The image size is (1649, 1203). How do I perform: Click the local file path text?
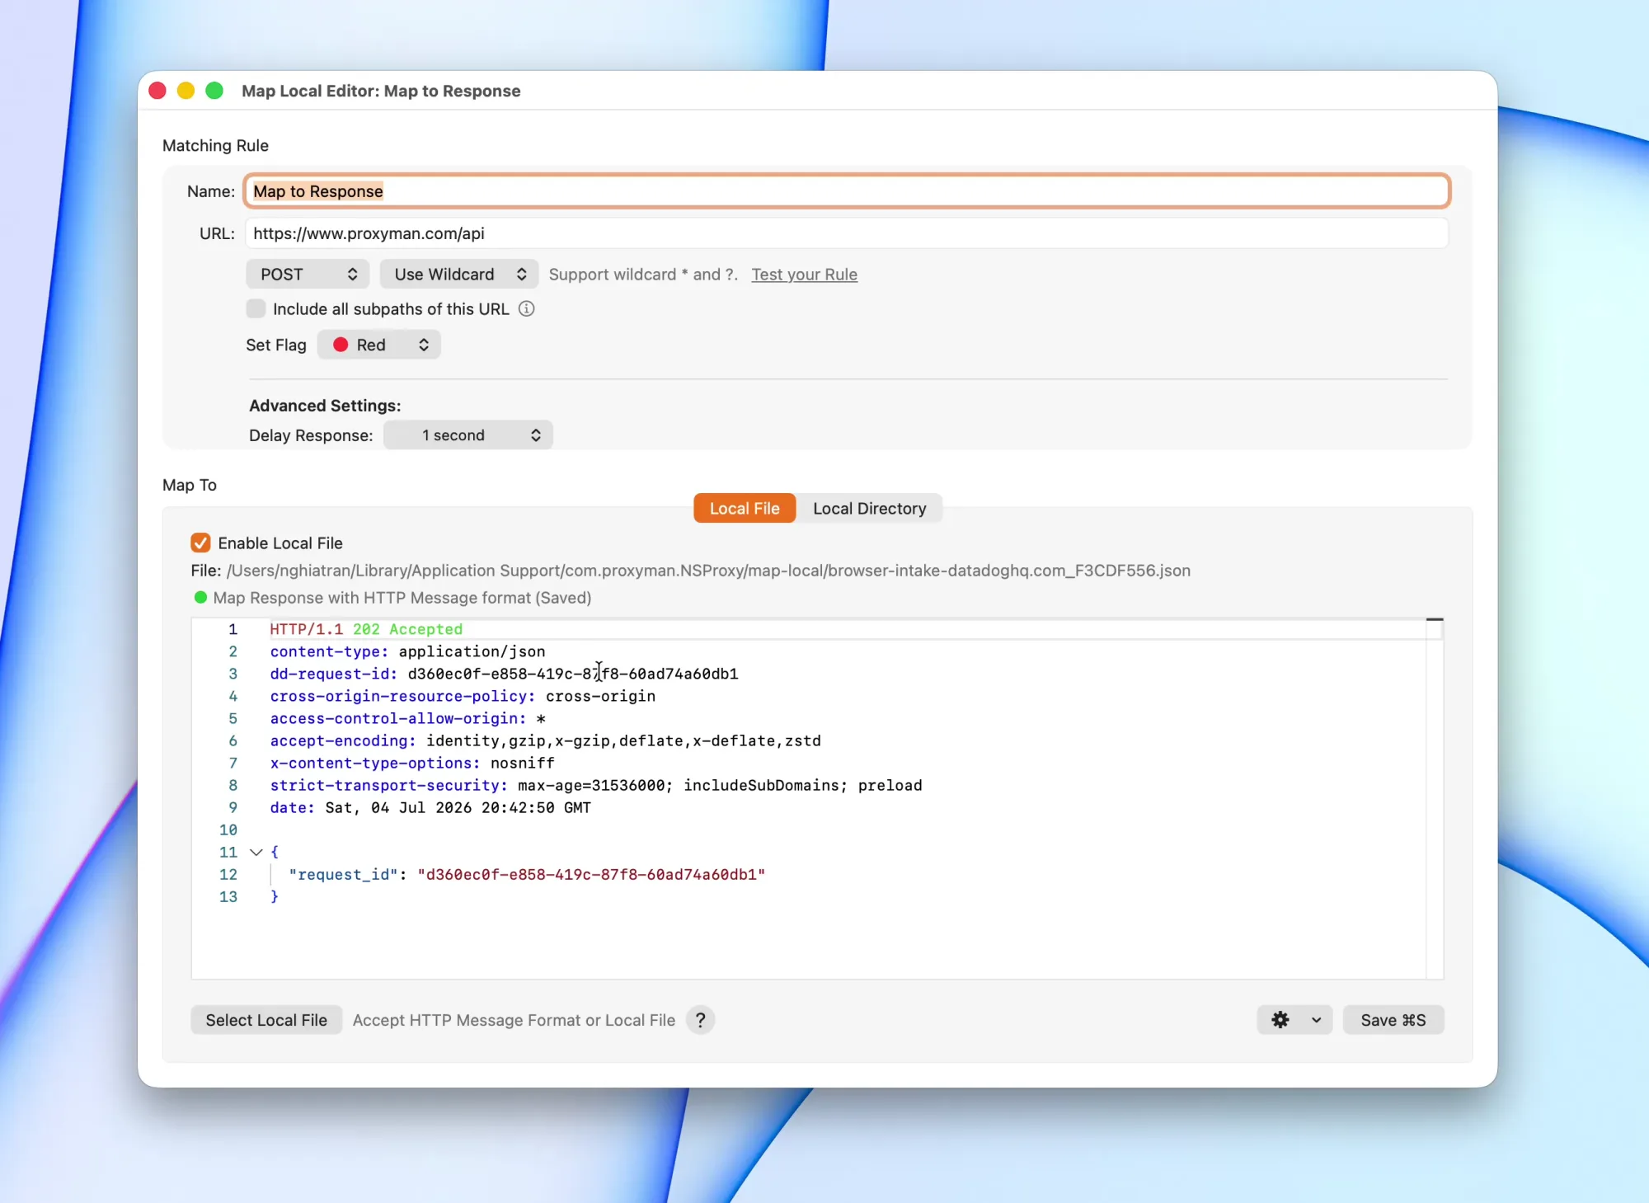pos(708,570)
